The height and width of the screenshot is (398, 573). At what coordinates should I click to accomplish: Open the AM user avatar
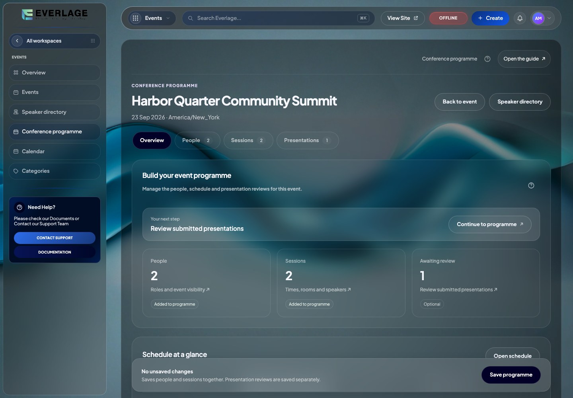coord(538,18)
